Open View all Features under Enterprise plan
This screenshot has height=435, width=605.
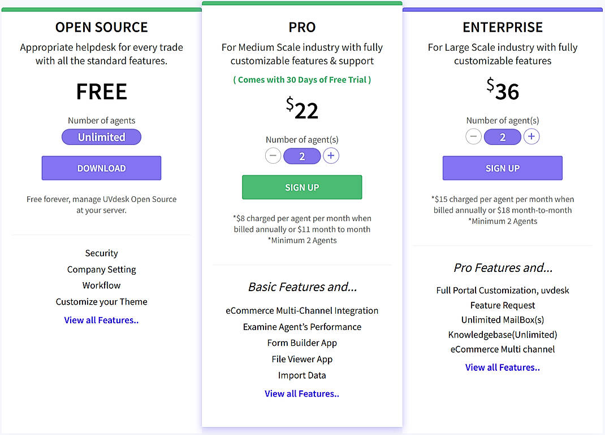click(x=502, y=367)
